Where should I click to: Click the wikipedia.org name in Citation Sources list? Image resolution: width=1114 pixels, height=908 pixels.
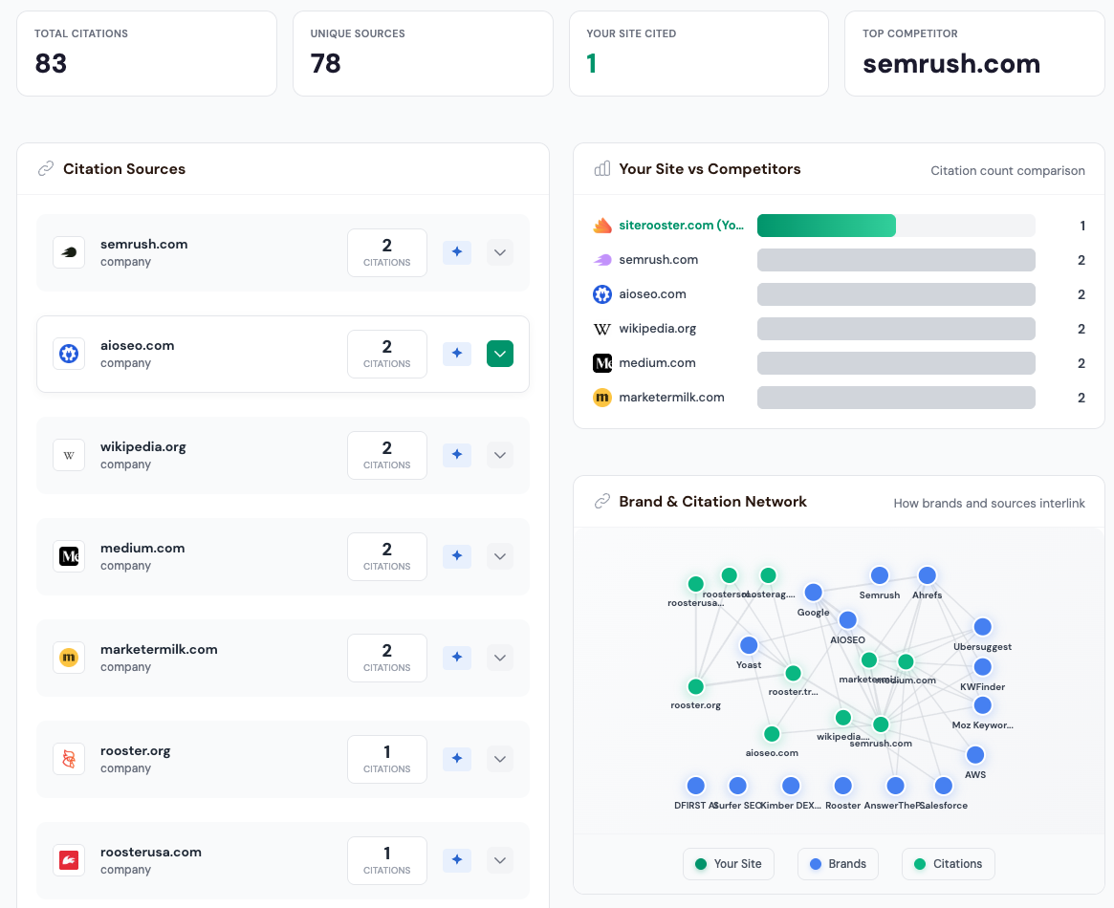(143, 447)
